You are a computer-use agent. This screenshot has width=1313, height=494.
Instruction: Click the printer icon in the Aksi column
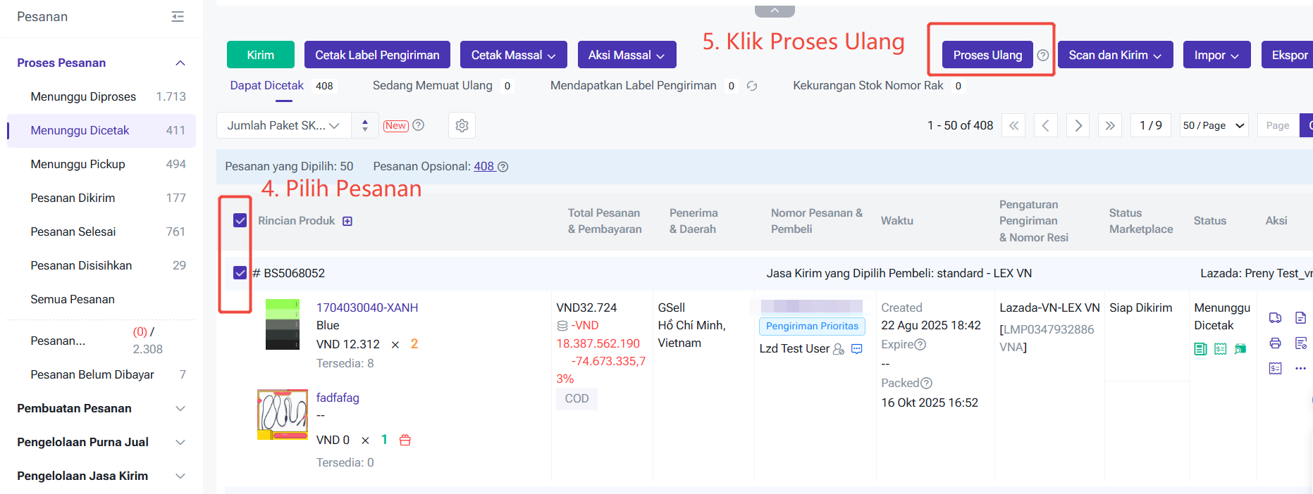coord(1275,343)
